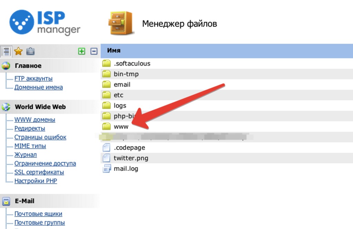Sort files by Имя column header
This screenshot has width=353, height=229.
114,51
